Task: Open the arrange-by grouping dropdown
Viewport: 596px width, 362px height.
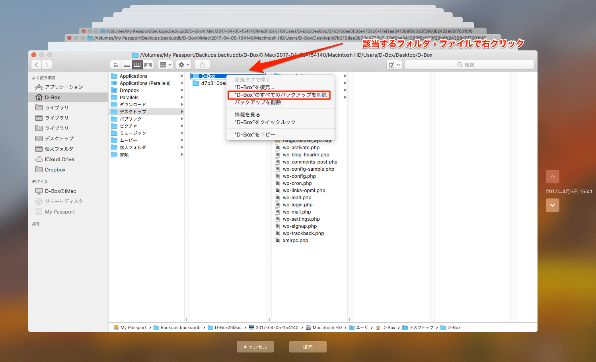Action: (x=166, y=65)
